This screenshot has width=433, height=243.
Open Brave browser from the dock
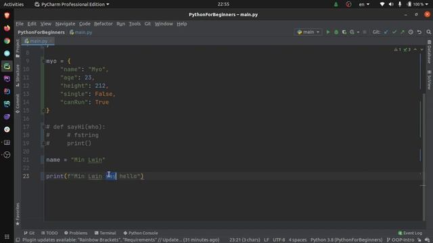[x=7, y=16]
